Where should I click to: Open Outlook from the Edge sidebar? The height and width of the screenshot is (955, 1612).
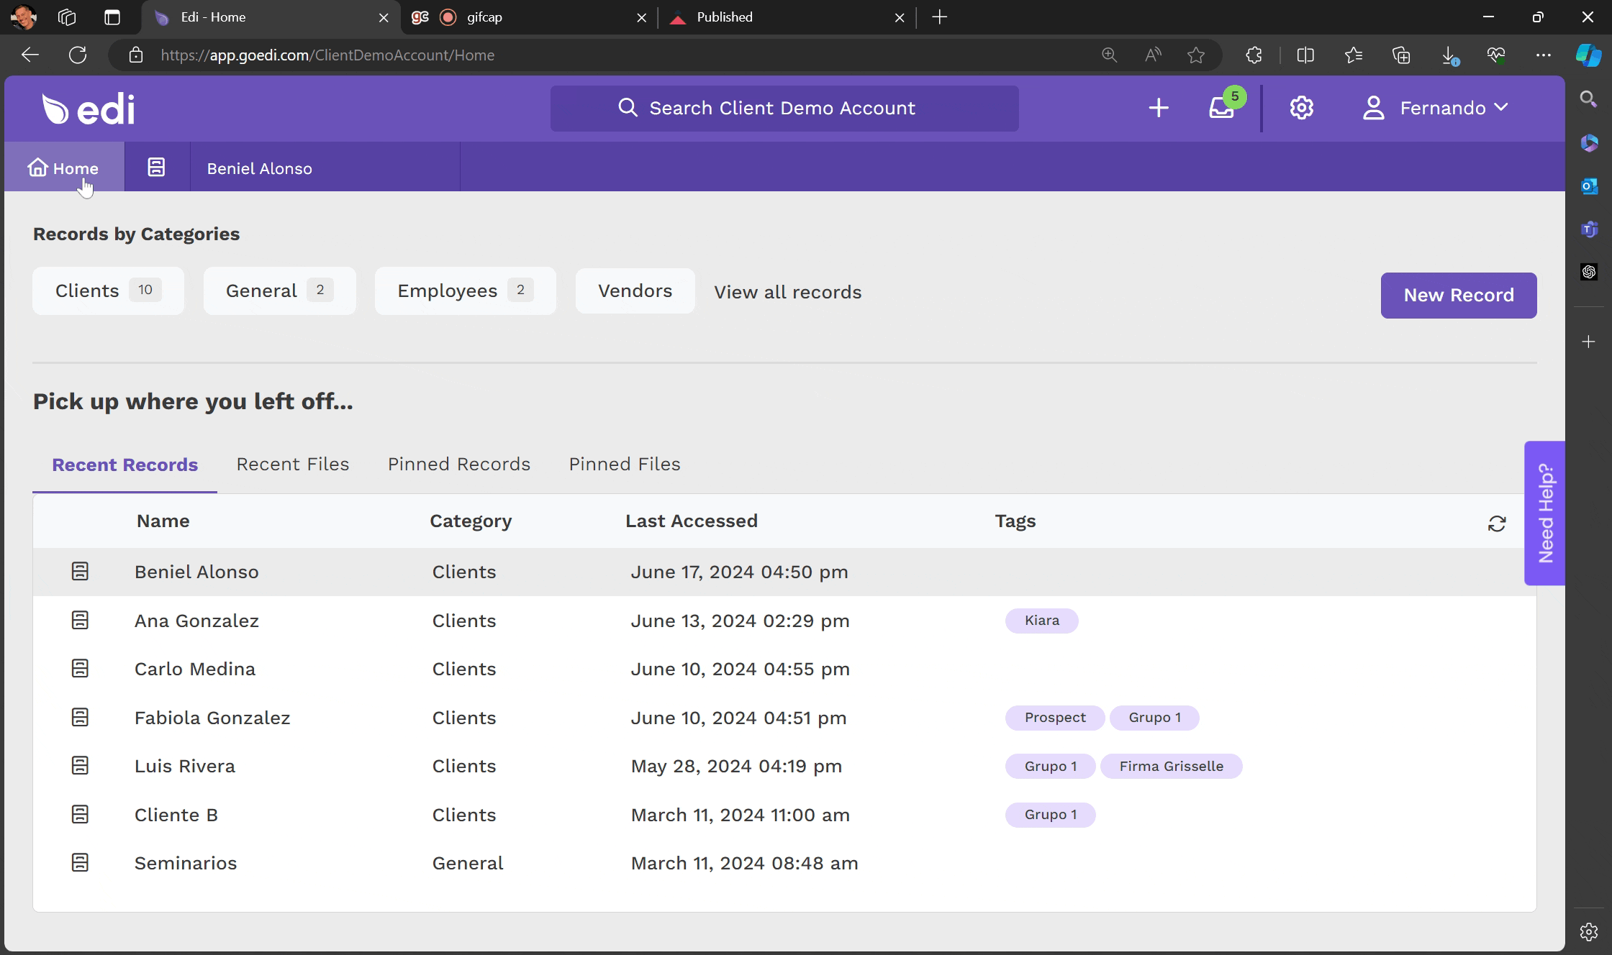tap(1589, 186)
